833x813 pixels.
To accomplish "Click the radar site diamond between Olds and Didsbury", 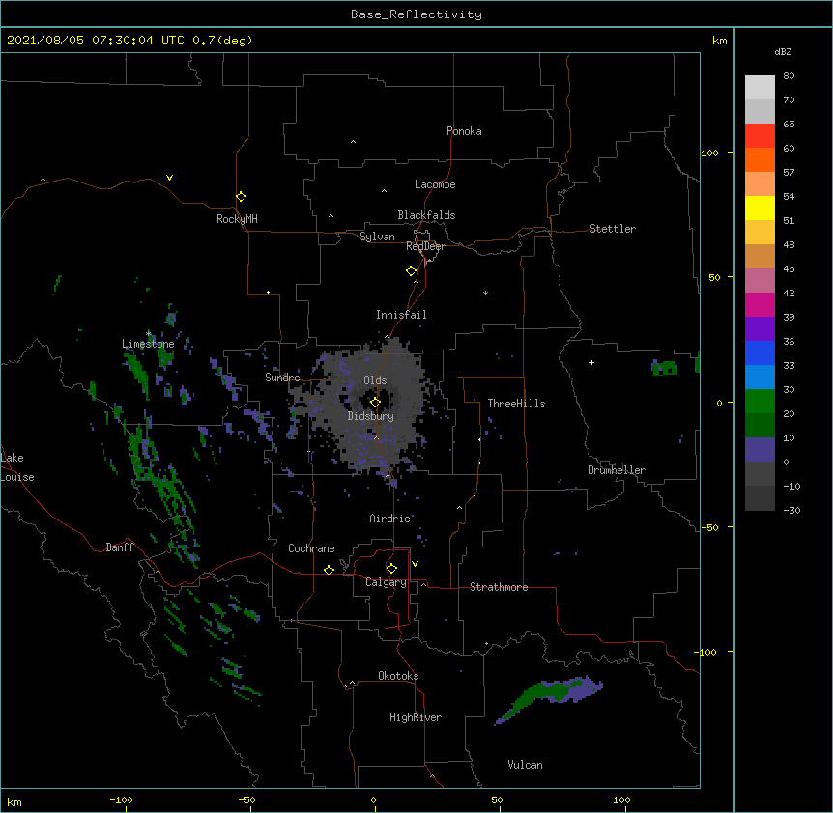I will tap(375, 403).
